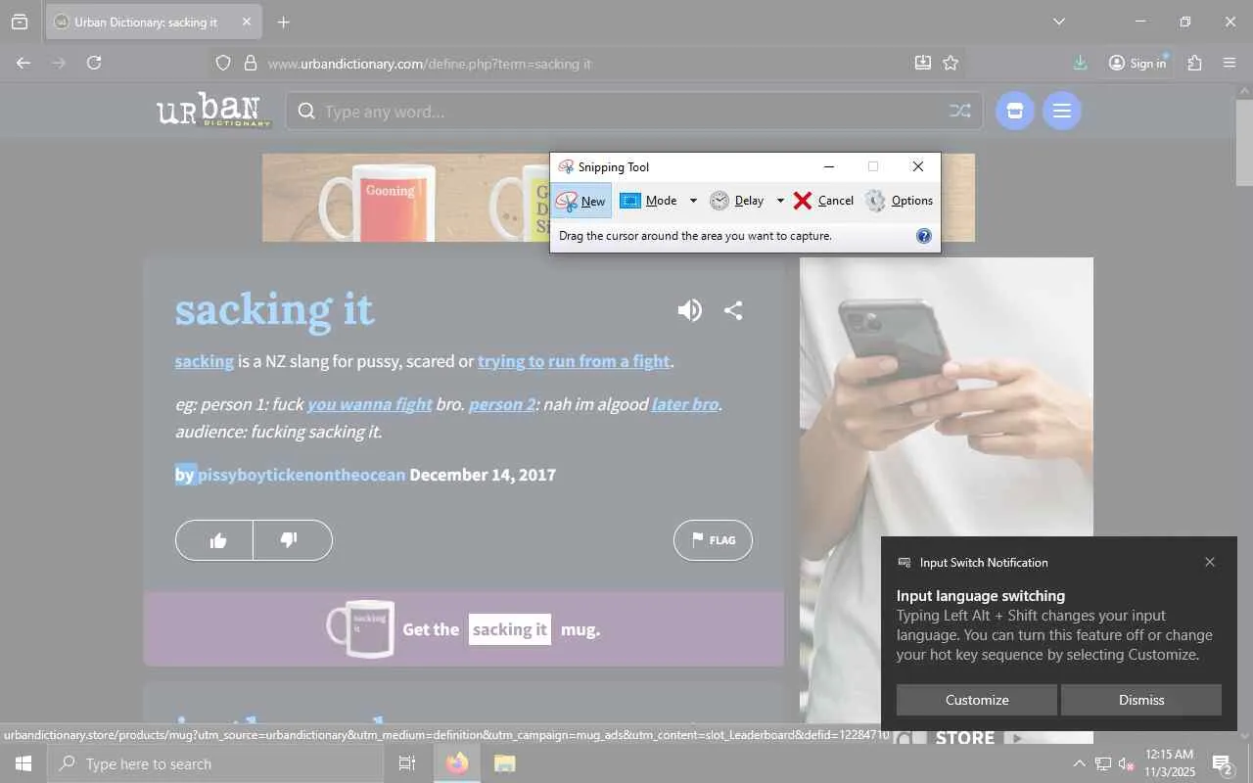1253x783 pixels.
Task: Go back to the previous page
Action: pos(23,63)
